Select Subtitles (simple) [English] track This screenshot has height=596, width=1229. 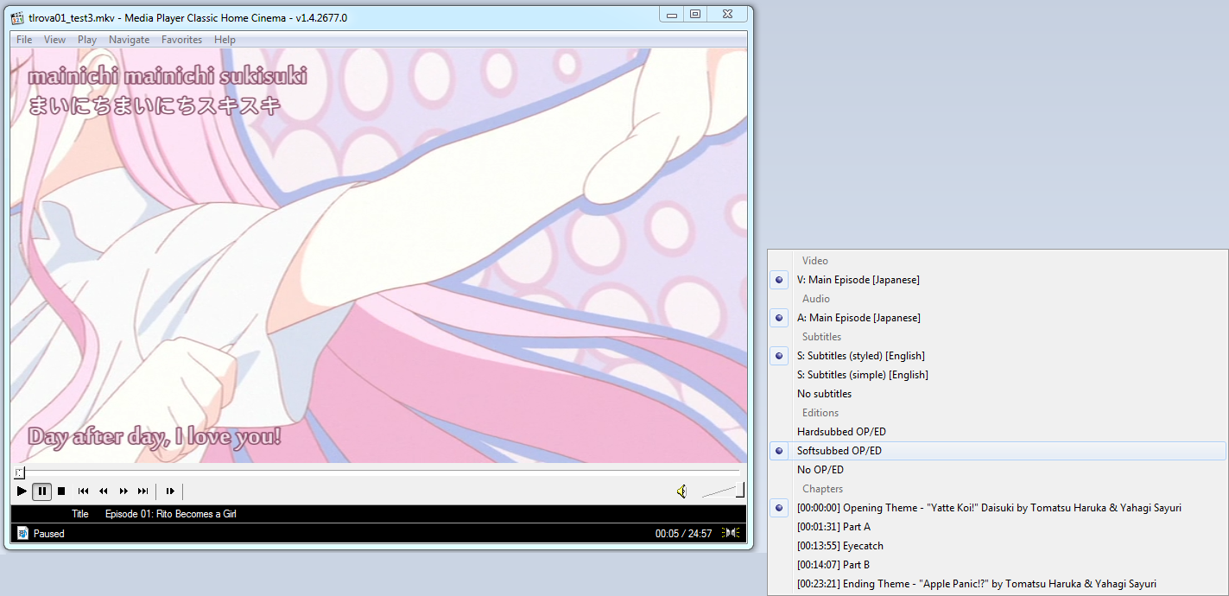pos(998,375)
